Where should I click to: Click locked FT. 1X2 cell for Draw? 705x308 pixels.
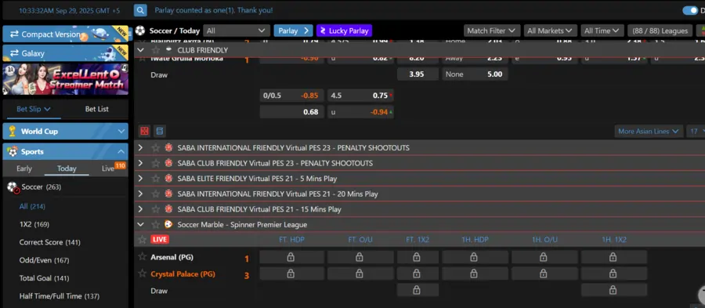[418, 290]
